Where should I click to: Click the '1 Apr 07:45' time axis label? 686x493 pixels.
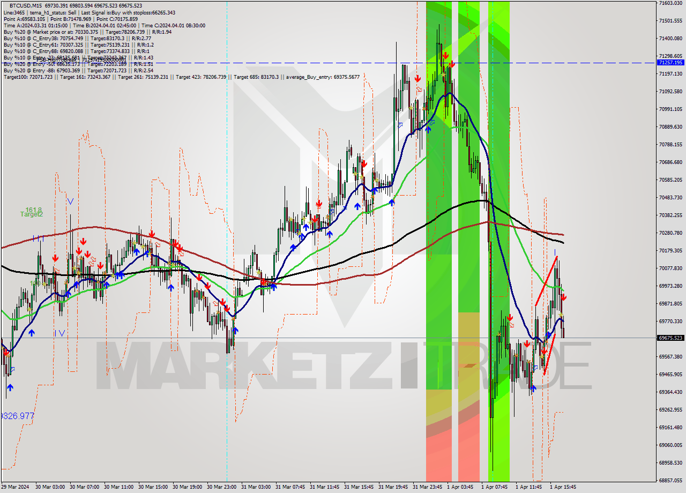(495, 487)
